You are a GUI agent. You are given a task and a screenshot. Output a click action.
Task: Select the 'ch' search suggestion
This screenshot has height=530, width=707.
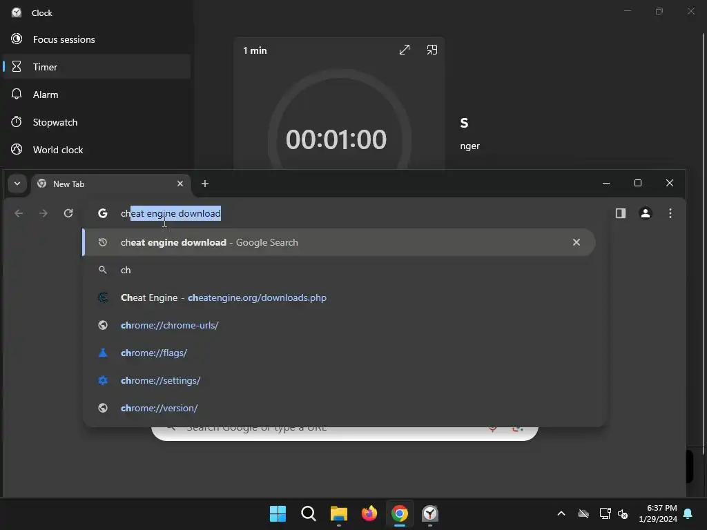click(338, 270)
